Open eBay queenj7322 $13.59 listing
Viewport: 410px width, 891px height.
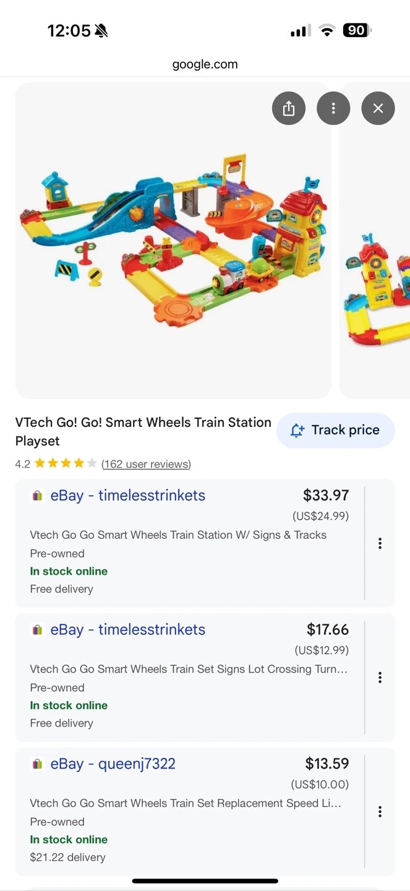pos(113,764)
